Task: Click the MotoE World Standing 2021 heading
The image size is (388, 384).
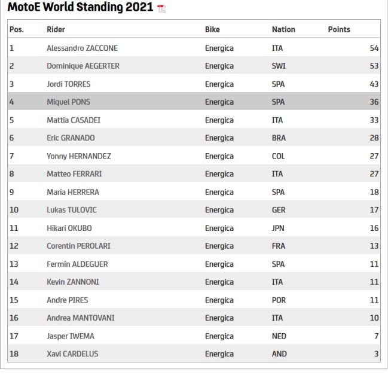Action: click(81, 7)
